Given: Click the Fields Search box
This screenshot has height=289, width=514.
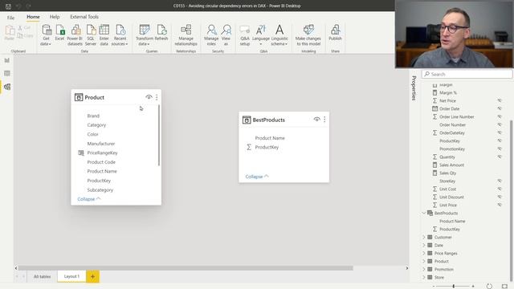Looking at the screenshot, I should (467, 74).
